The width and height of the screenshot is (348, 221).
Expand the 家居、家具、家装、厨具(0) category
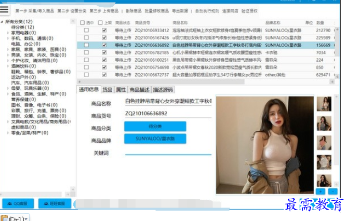(8, 49)
